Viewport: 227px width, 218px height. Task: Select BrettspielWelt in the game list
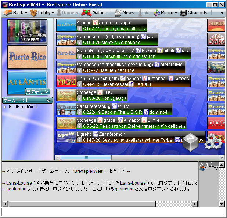pyautogui.click(x=23, y=107)
